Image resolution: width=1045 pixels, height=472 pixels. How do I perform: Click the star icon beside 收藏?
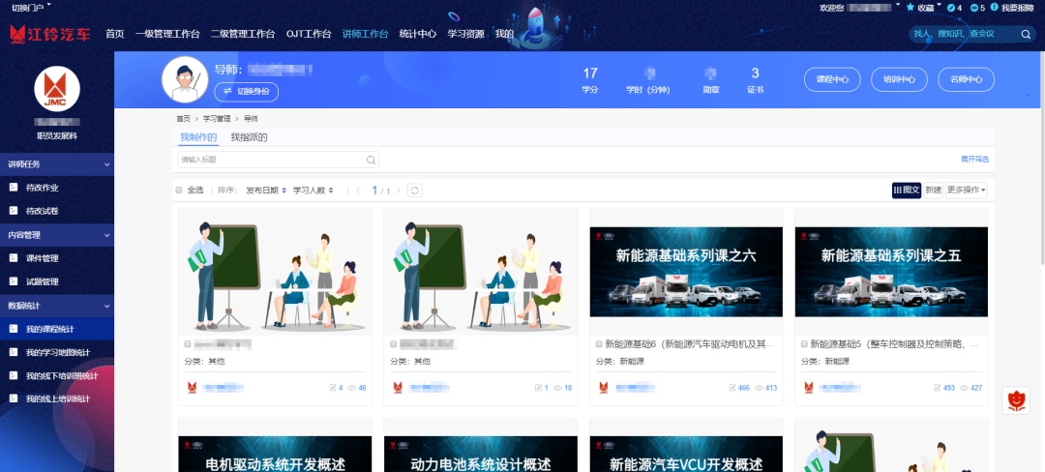pyautogui.click(x=911, y=8)
